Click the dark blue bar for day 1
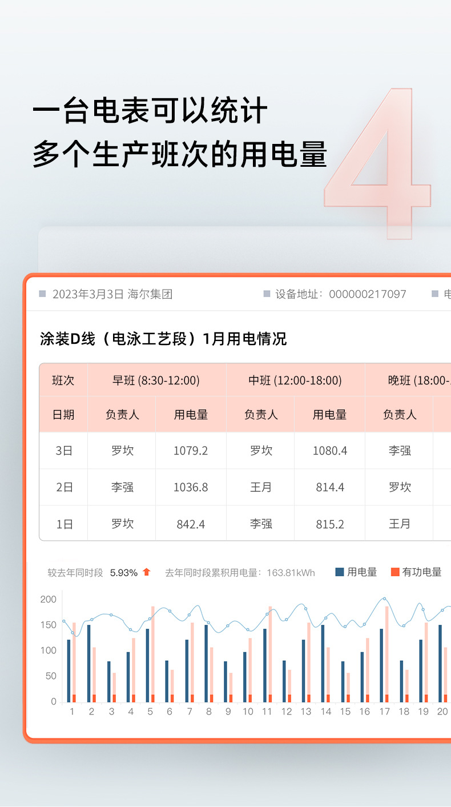 69,671
